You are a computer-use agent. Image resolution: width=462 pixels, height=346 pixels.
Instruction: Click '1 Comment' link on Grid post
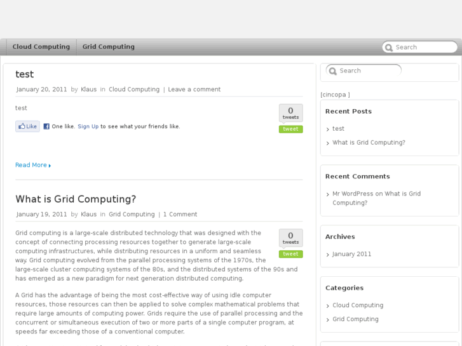tap(180, 215)
